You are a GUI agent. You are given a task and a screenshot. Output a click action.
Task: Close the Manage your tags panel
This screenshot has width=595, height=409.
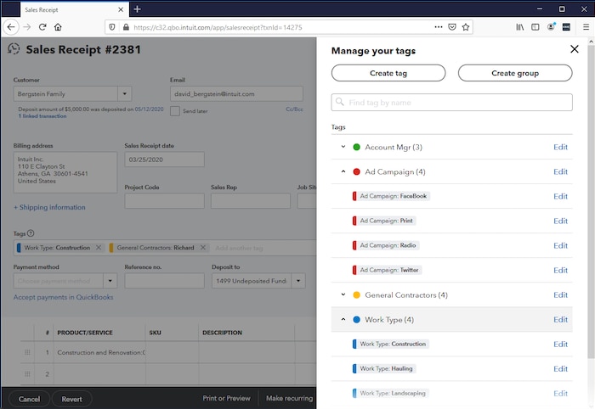574,49
